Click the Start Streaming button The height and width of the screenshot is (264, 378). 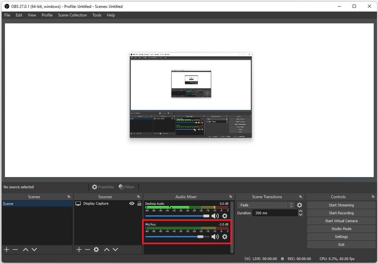pyautogui.click(x=341, y=205)
